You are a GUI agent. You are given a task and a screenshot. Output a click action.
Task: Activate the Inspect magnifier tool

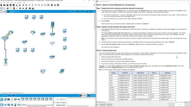(x=4, y=8)
